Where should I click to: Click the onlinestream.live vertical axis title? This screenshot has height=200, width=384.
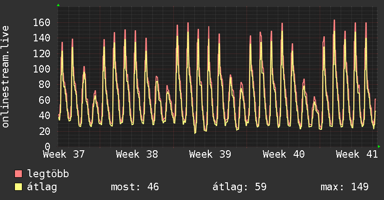tap(6, 77)
